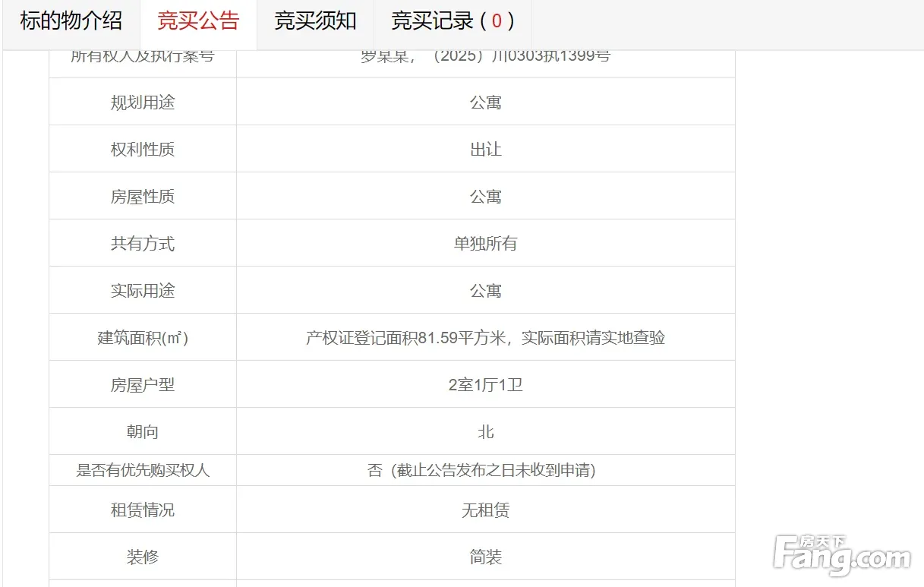Select the 竞买须知 tab
This screenshot has width=924, height=587.
pos(315,21)
